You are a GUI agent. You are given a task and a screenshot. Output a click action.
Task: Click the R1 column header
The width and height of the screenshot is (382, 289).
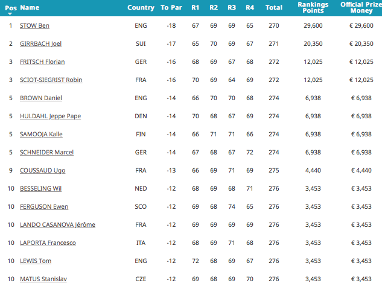(x=195, y=8)
